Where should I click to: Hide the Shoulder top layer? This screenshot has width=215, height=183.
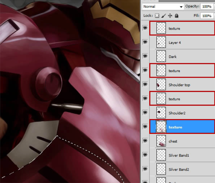coord(145,84)
